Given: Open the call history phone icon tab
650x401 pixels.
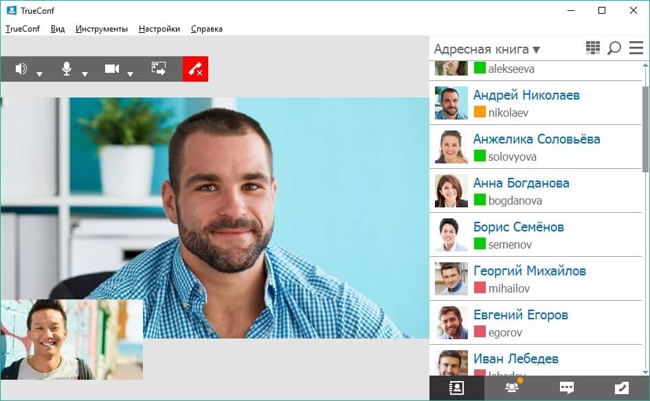Looking at the screenshot, I should pos(621,388).
